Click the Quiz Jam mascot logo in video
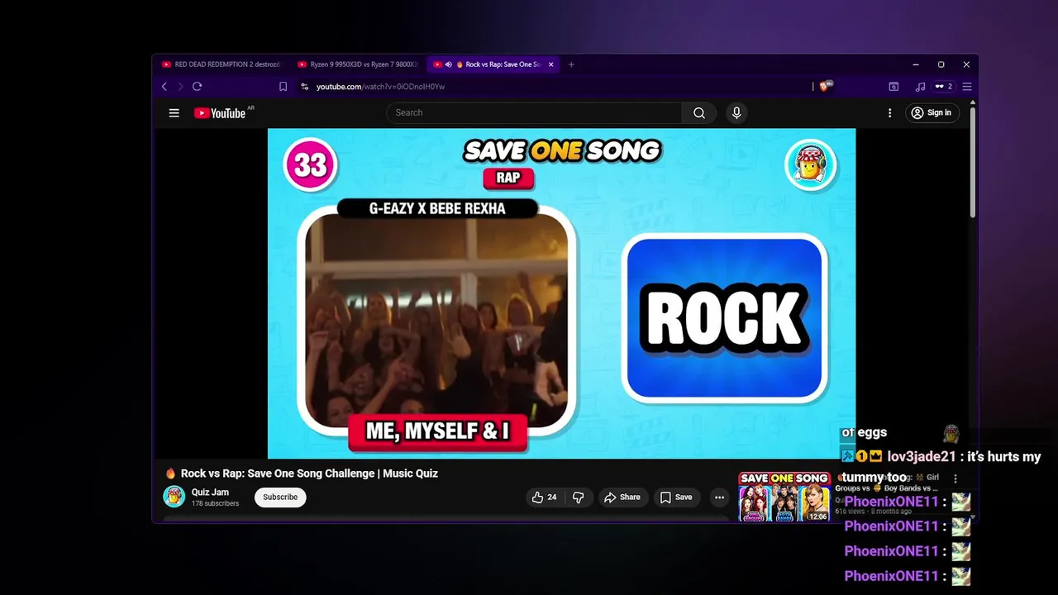The height and width of the screenshot is (595, 1058). click(x=810, y=164)
